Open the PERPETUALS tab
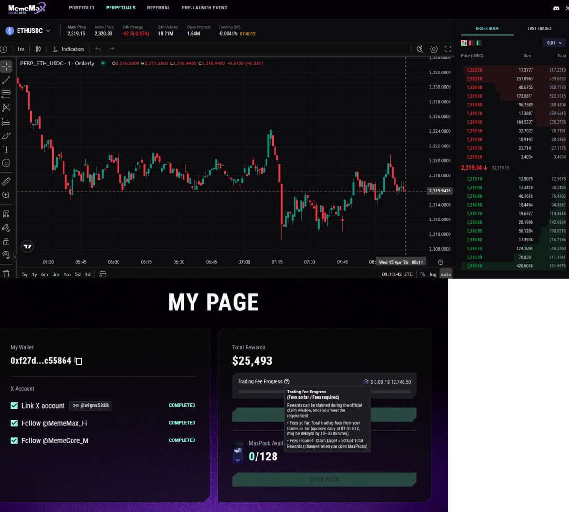This screenshot has width=569, height=512. (x=121, y=8)
